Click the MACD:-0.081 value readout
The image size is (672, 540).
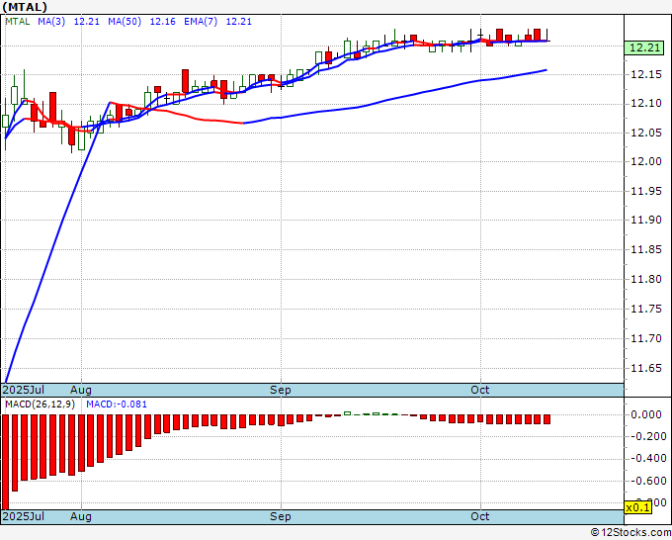click(x=117, y=405)
